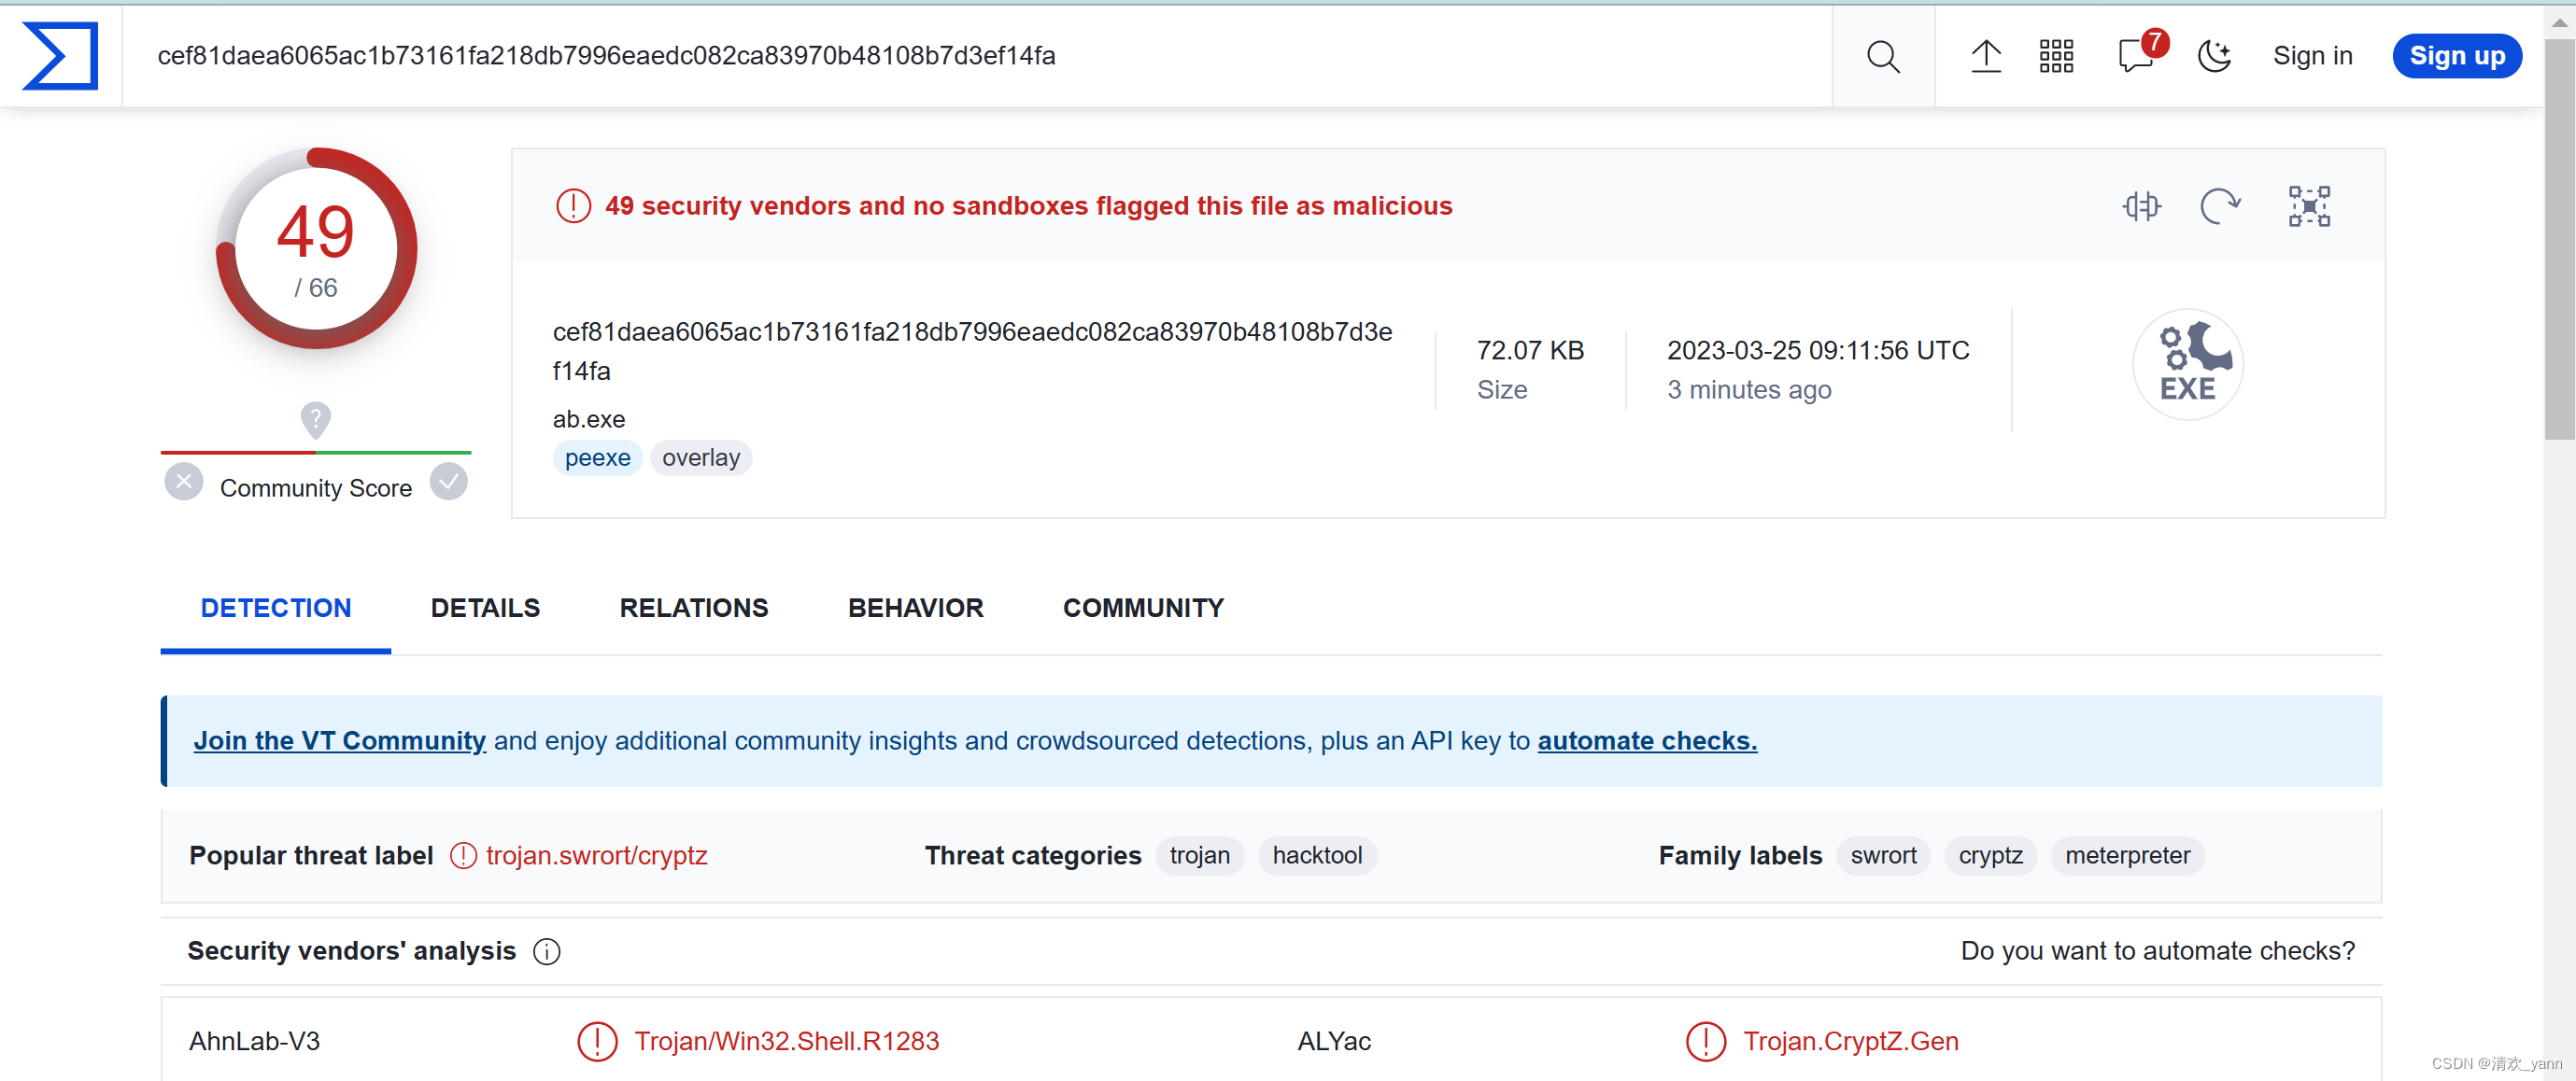Click the automate checks link
The width and height of the screenshot is (2576, 1081).
click(x=1646, y=740)
